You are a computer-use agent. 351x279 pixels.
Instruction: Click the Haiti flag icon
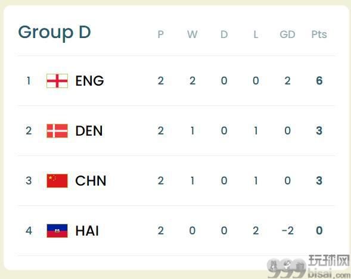57,231
